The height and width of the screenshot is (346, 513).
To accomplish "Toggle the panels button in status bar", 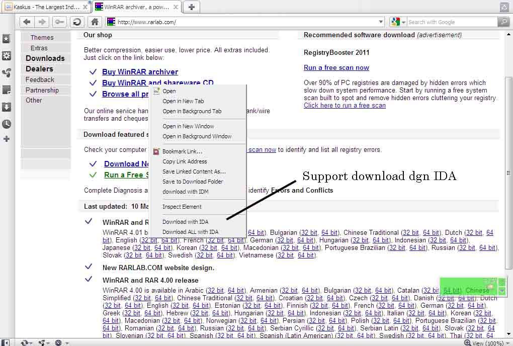I will 5,342.
